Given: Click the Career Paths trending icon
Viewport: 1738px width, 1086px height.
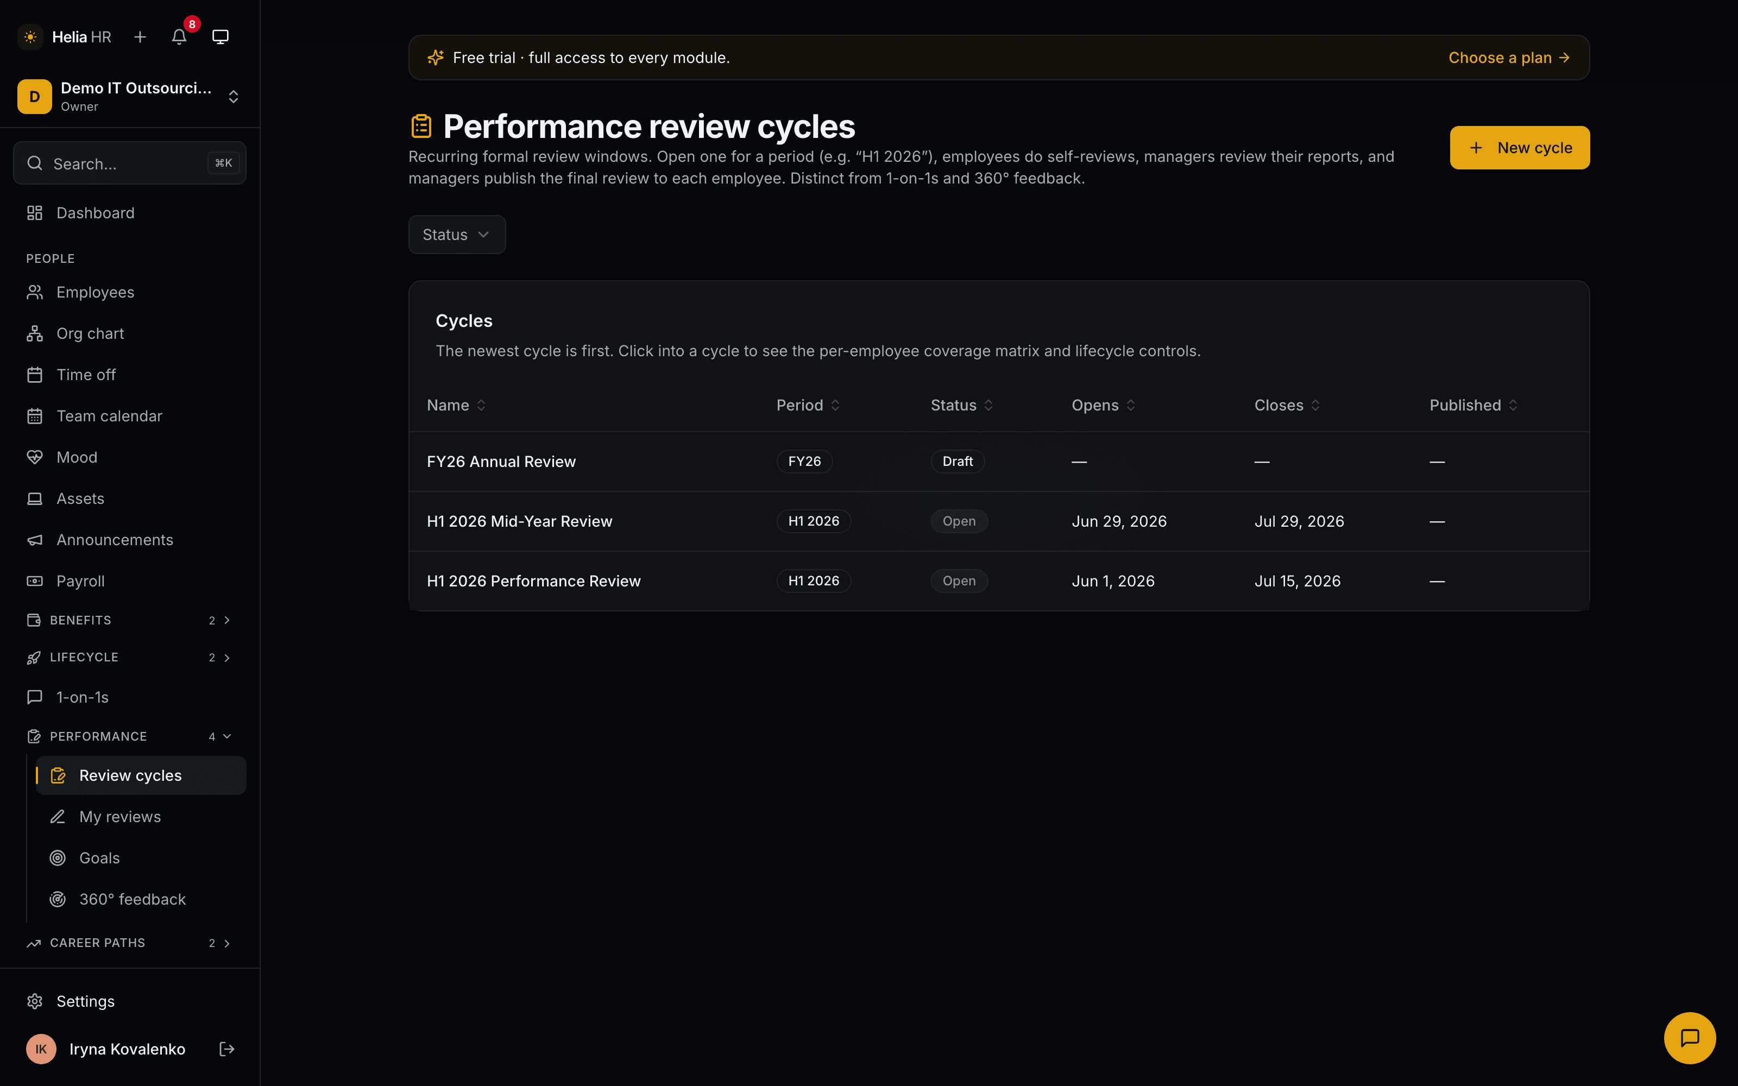Looking at the screenshot, I should pos(34,943).
